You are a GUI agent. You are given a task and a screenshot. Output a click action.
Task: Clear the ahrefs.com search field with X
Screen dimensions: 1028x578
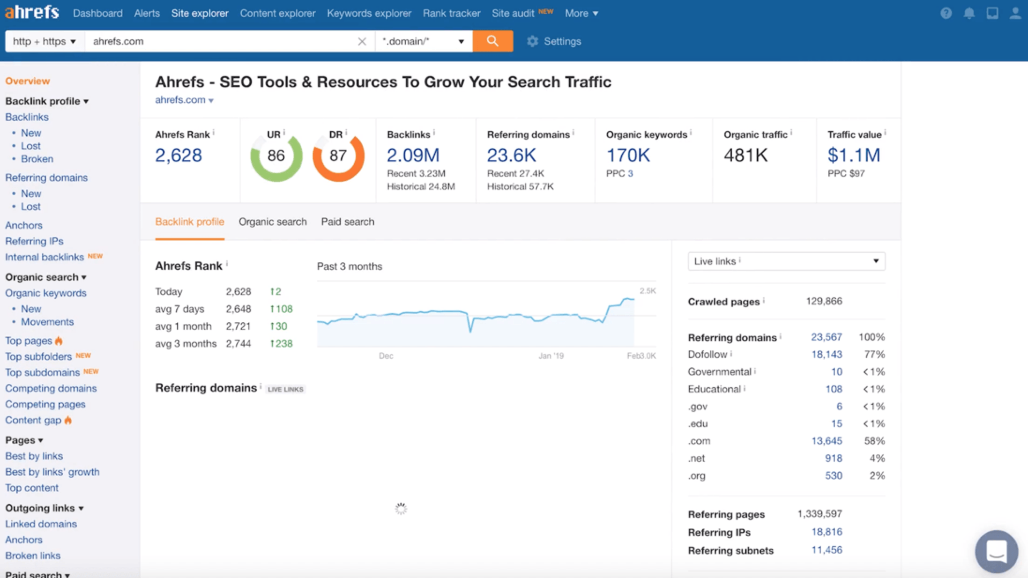click(362, 42)
